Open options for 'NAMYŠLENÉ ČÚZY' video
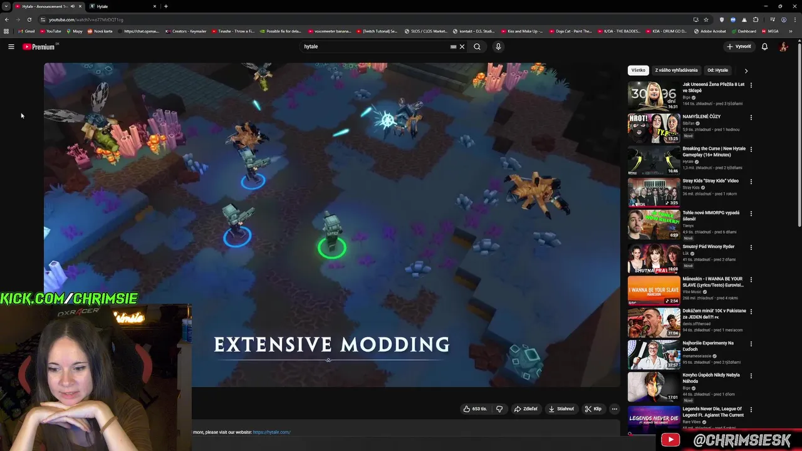 (751, 117)
